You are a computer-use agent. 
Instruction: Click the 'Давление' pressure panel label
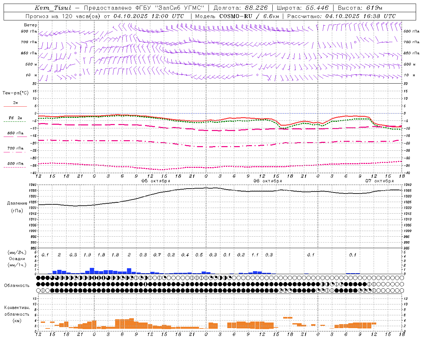[x=17, y=203]
